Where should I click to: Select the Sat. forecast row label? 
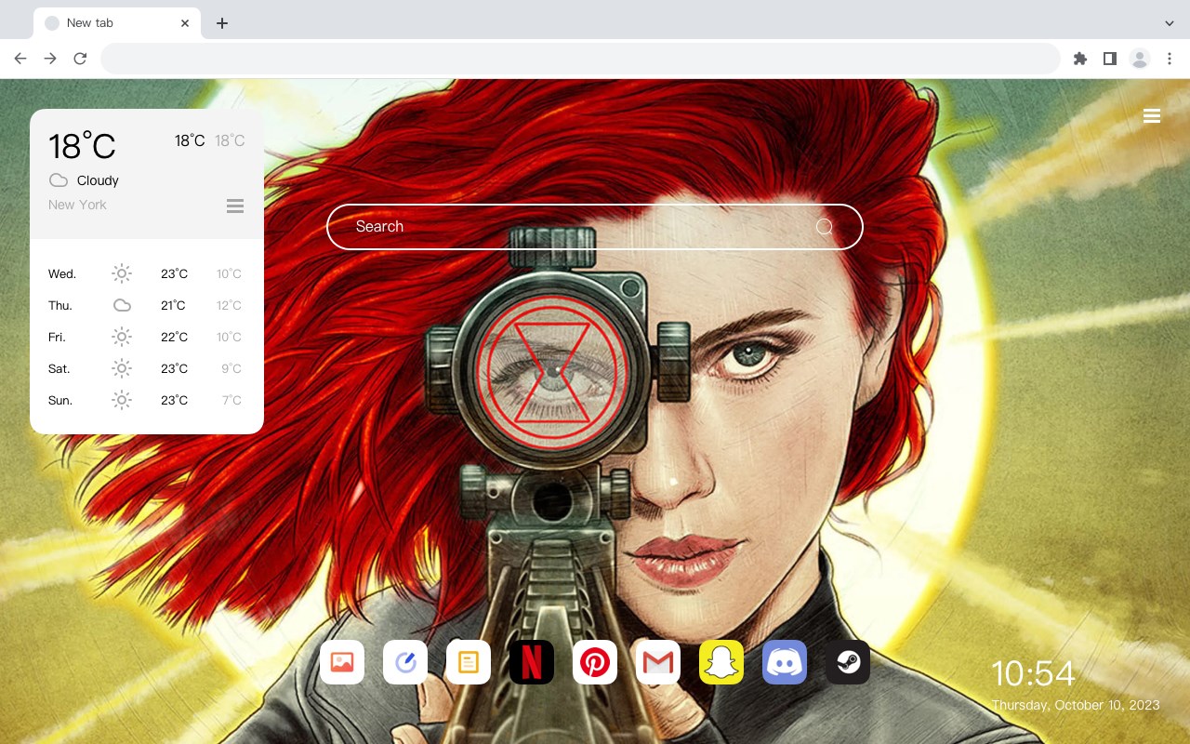coord(59,369)
